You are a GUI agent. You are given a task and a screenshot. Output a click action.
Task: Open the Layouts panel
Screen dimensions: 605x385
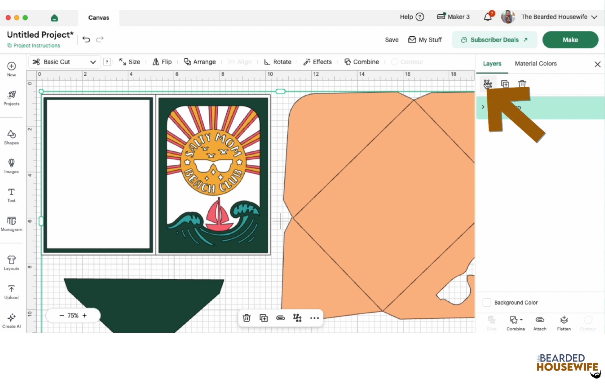click(x=11, y=263)
